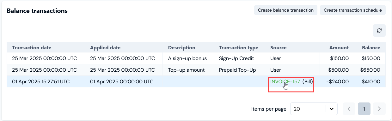The height and width of the screenshot is (121, 392).
Task: Select page 1 in pagination
Action: (364, 109)
